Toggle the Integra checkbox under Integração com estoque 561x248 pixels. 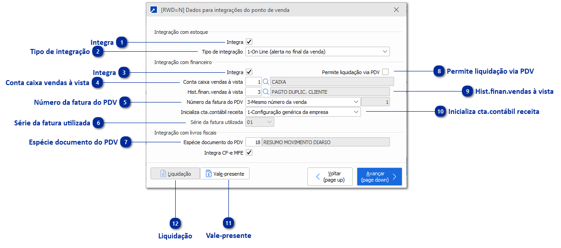pos(249,42)
